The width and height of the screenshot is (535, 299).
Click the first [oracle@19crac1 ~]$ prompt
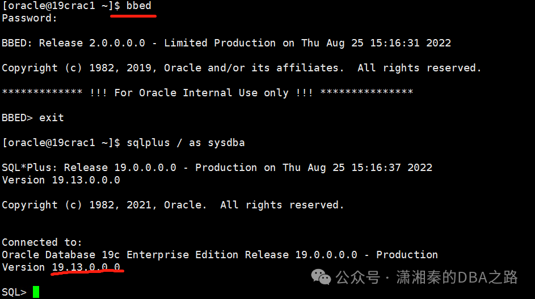pos(61,6)
